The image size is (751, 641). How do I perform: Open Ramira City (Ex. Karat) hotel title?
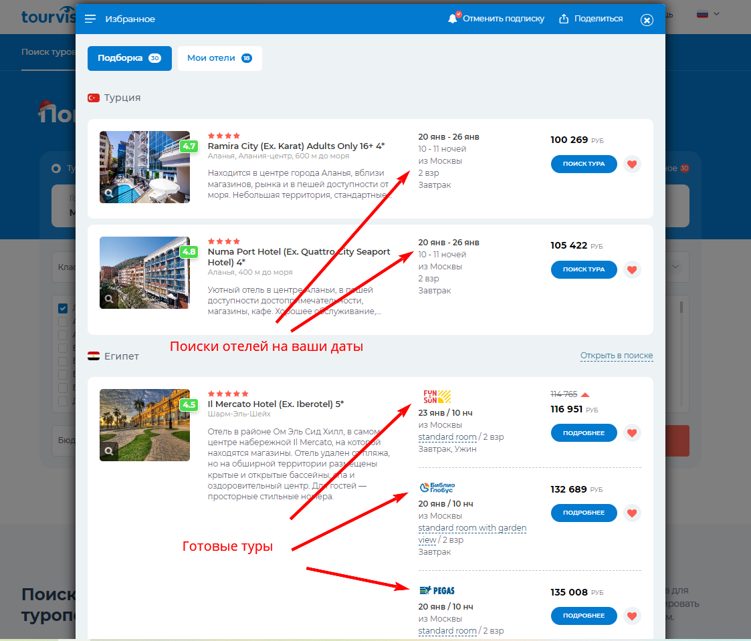pyautogui.click(x=296, y=146)
